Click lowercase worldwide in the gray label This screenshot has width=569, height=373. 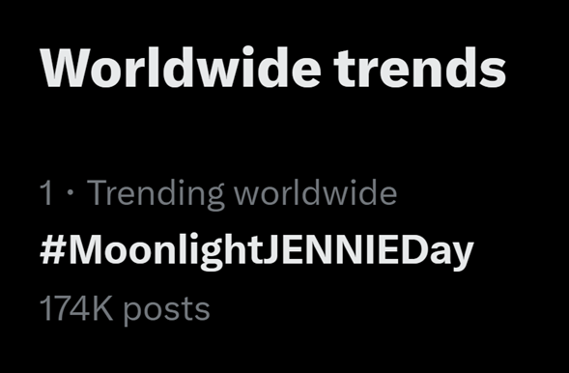[x=315, y=192]
